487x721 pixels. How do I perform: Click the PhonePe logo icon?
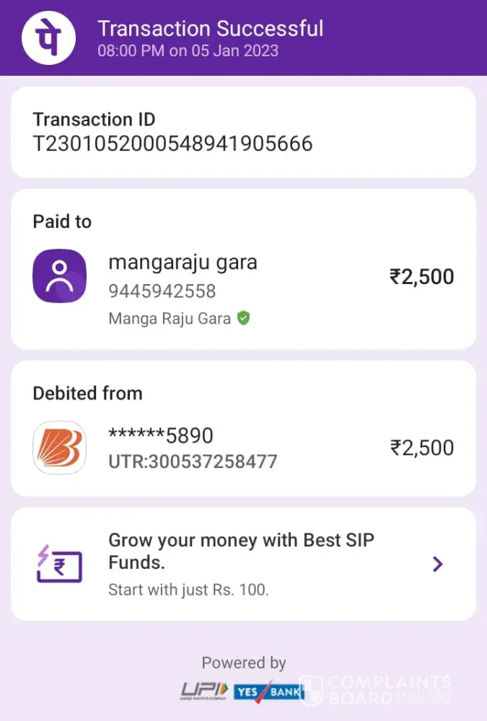[x=48, y=37]
